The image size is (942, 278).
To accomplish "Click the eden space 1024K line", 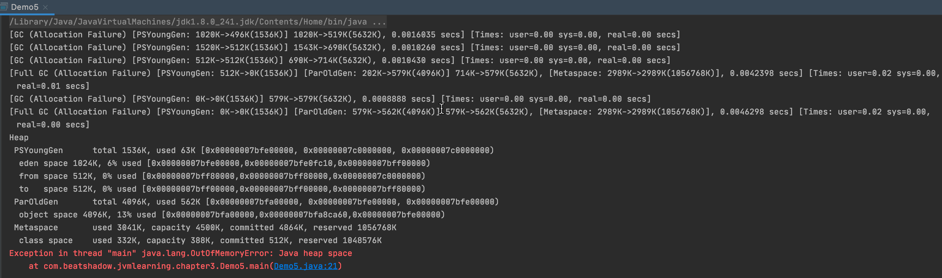I will coord(224,163).
